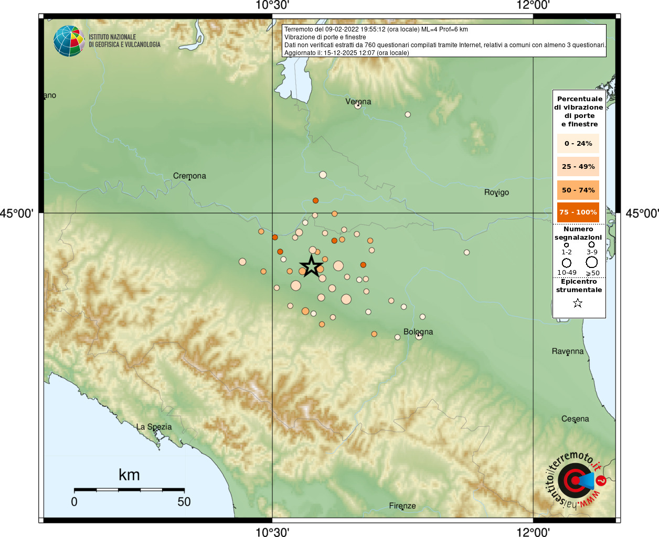659x537 pixels.
Task: Click the left 45°00' latitude label
Action: pos(17,213)
